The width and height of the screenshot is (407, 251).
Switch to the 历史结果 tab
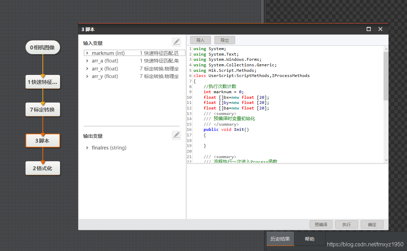(280, 239)
